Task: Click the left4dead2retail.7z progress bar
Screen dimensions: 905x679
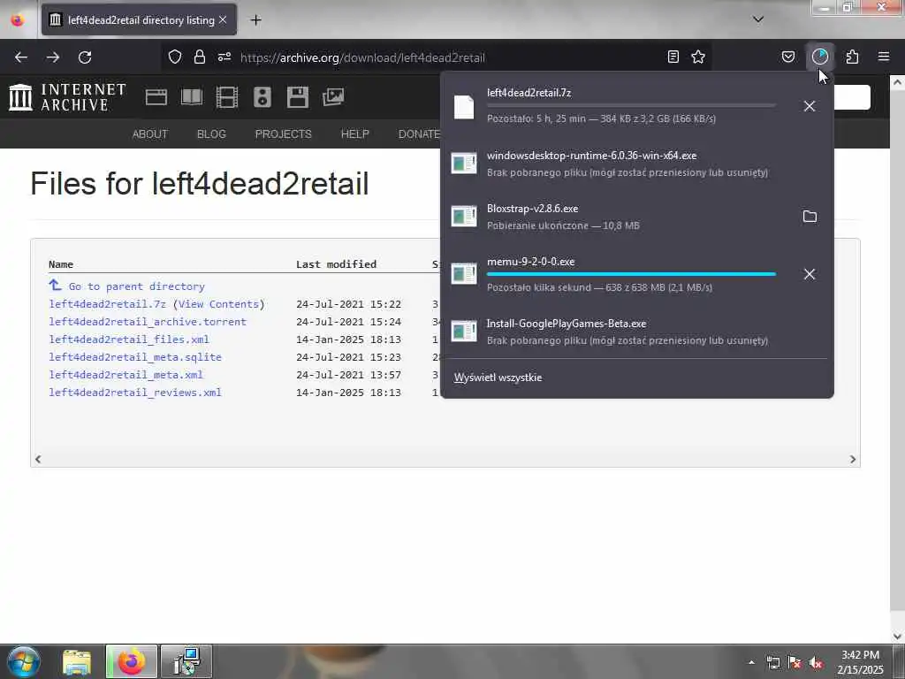Action: pos(631,105)
